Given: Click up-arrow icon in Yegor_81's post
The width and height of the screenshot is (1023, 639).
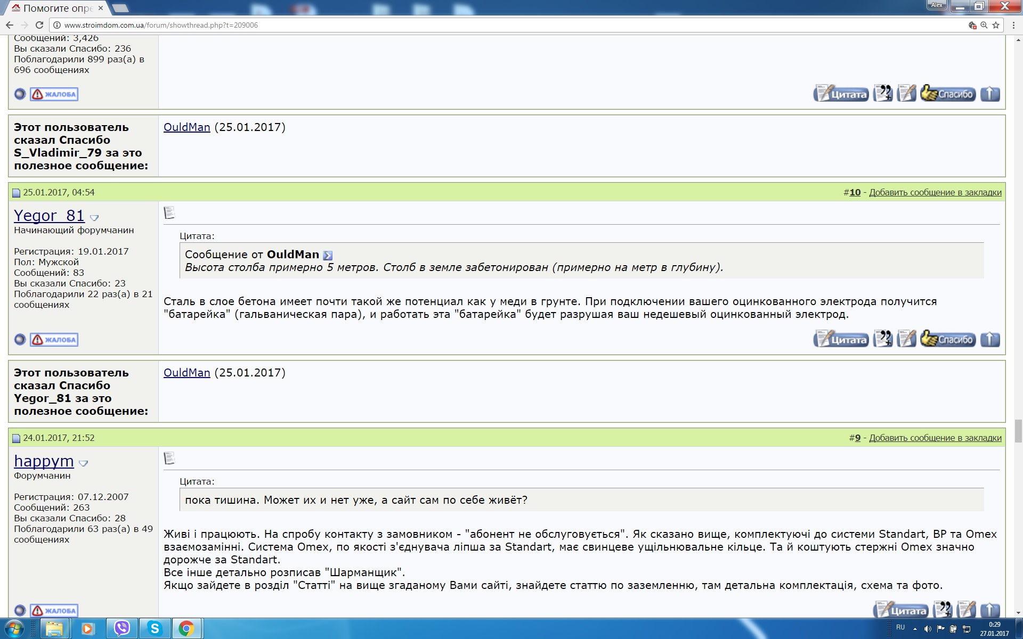Looking at the screenshot, I should point(990,339).
